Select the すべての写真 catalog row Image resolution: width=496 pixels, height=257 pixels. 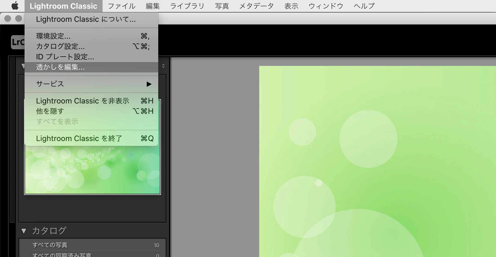tap(92, 245)
